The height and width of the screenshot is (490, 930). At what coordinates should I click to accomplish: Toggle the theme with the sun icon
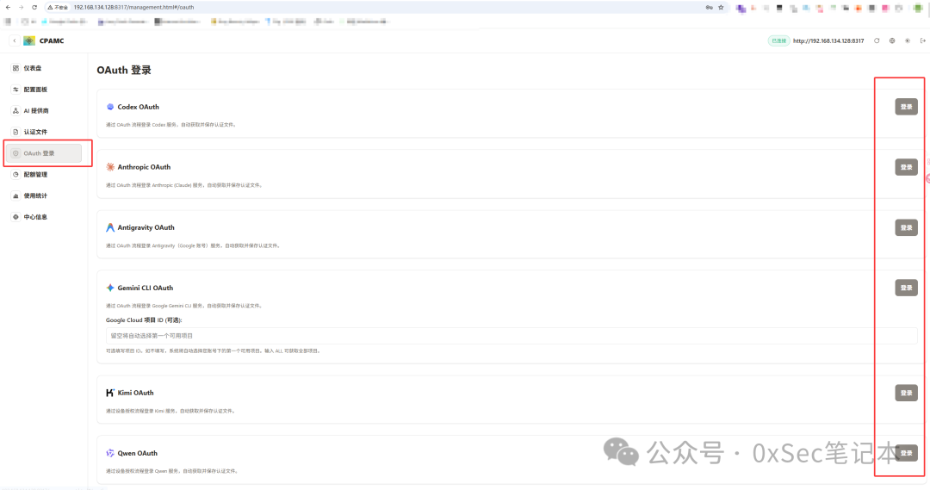(x=908, y=41)
